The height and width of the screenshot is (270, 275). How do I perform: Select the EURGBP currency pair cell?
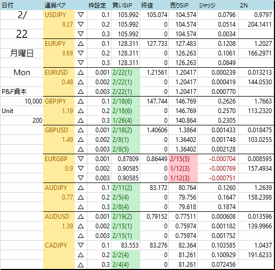(x=59, y=159)
